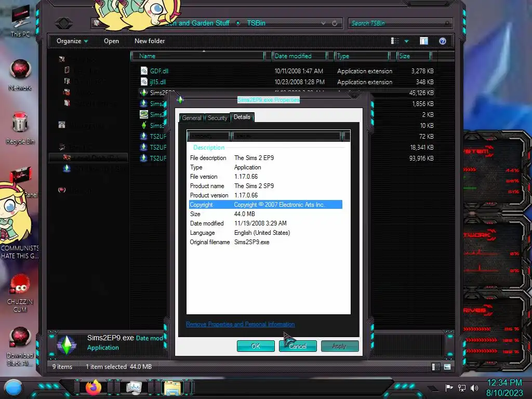The height and width of the screenshot is (399, 532).
Task: Click the change view icon in toolbar
Action: point(395,41)
